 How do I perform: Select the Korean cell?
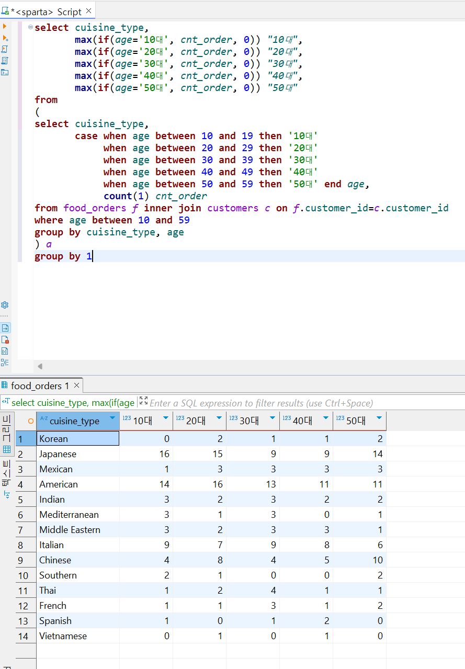pos(78,439)
